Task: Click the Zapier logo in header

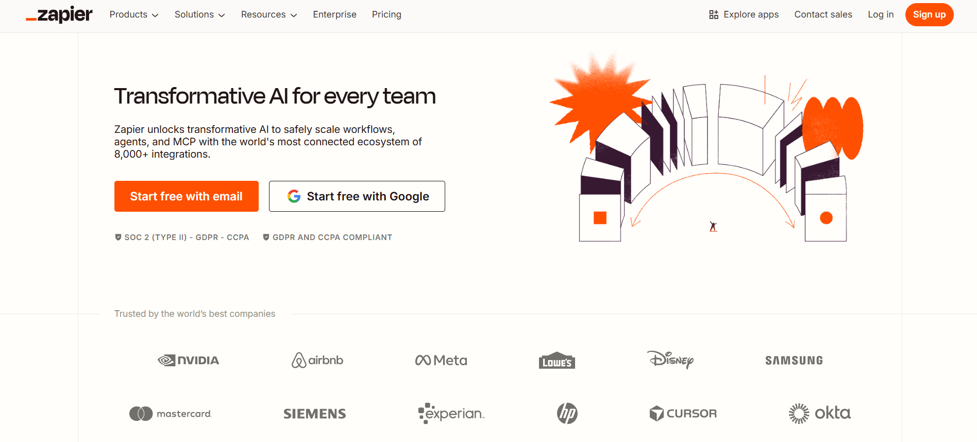Action: coord(59,14)
